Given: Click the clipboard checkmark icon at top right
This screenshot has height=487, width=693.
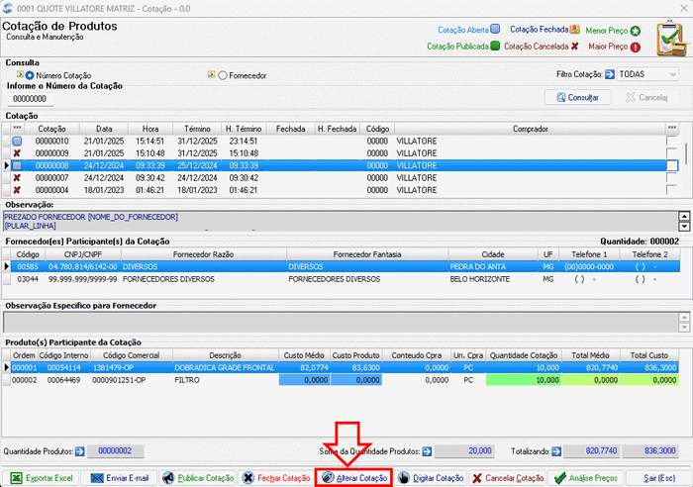Looking at the screenshot, I should pos(672,38).
